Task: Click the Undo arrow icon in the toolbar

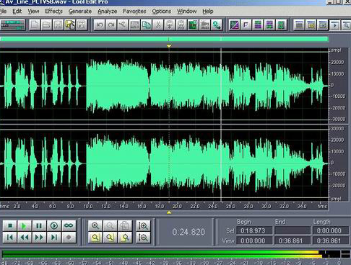Action: [x=100, y=25]
